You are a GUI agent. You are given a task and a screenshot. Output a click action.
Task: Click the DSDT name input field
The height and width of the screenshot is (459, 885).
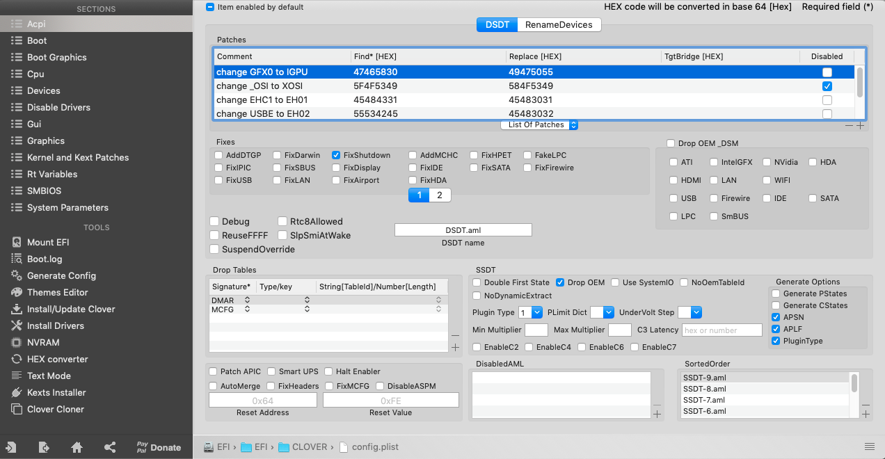pos(463,229)
